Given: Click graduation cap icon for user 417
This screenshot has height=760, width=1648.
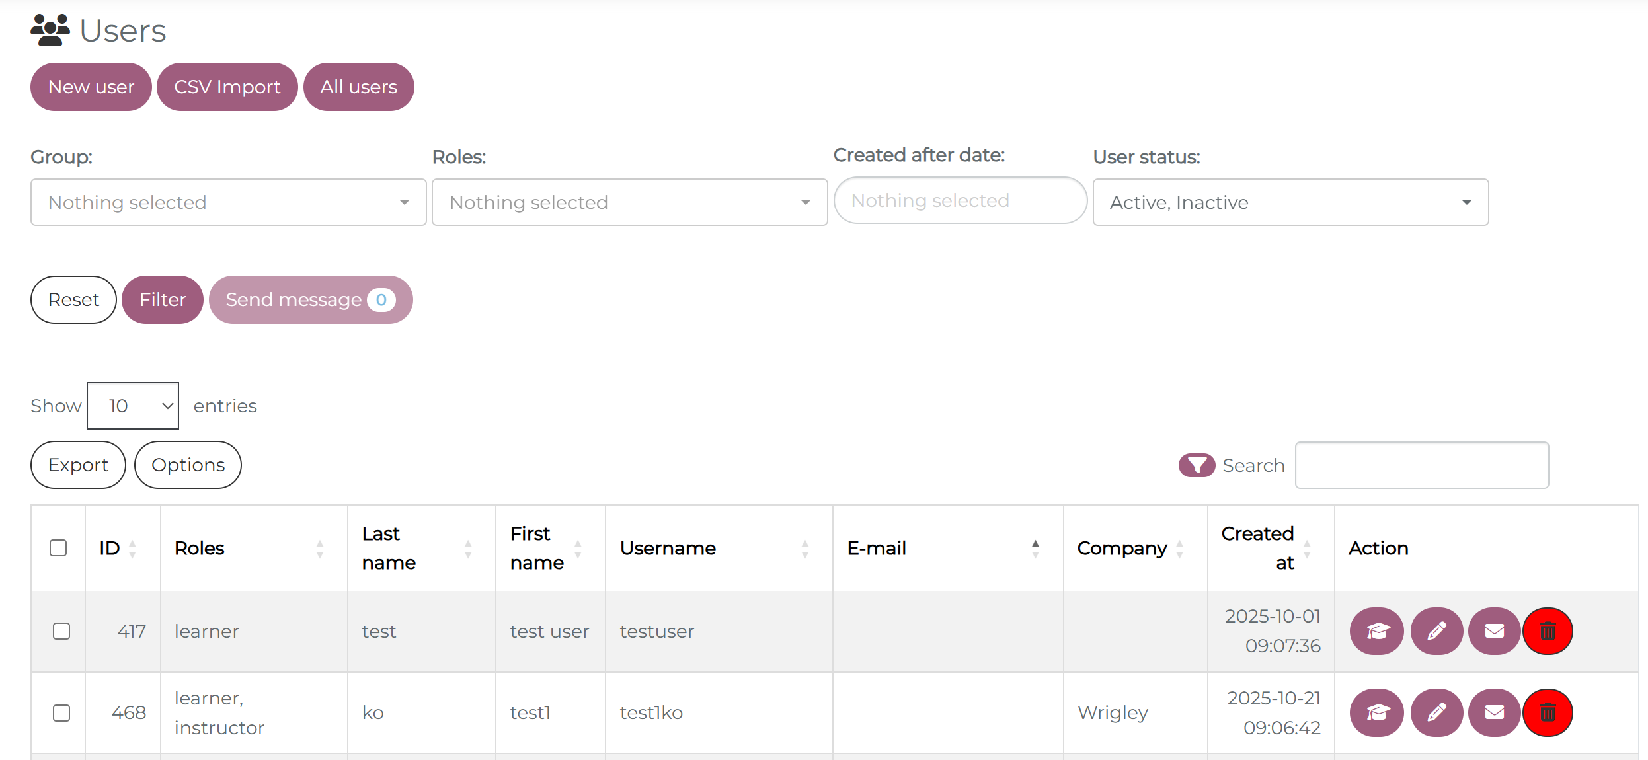Looking at the screenshot, I should [1376, 631].
